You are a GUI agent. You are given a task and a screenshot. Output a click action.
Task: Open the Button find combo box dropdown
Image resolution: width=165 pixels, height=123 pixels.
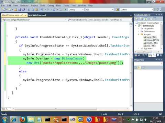152,10
